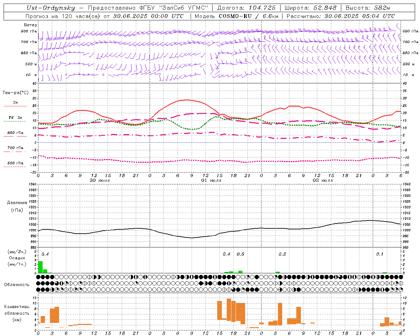Click the precipitation amount "0.5"
This screenshot has height=336, width=420.
tap(241, 254)
